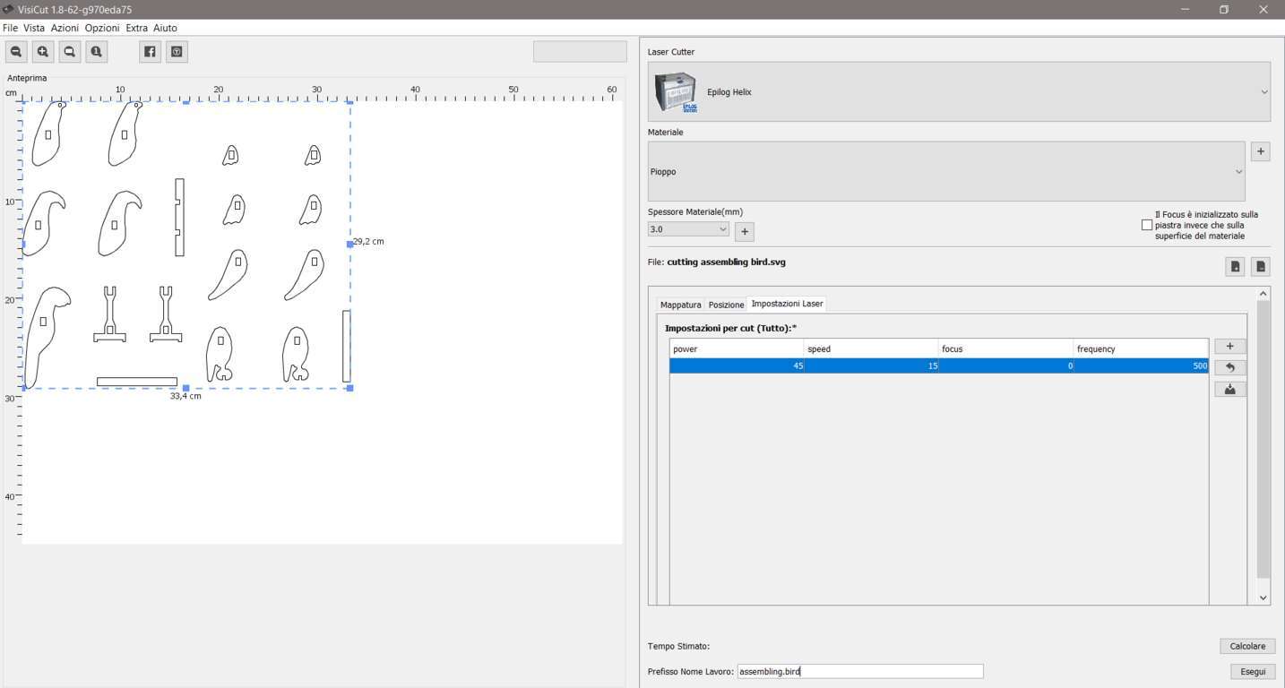Add a new material with the plus button
This screenshot has width=1285, height=688.
click(x=1260, y=151)
